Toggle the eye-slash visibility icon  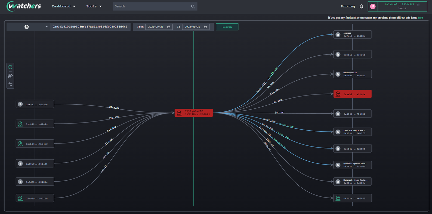coord(10,76)
